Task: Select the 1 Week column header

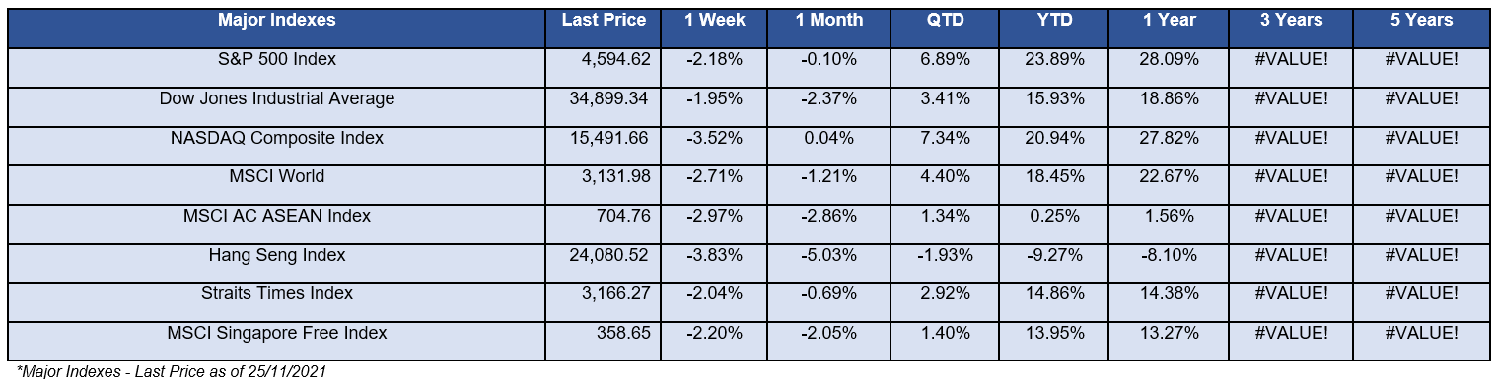Action: click(716, 28)
